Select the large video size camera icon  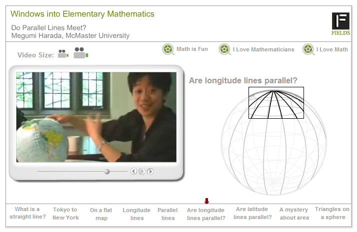80,53
